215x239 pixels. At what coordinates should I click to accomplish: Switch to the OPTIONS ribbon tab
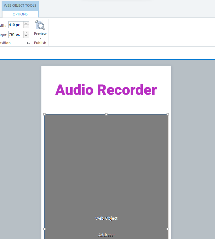[20, 14]
